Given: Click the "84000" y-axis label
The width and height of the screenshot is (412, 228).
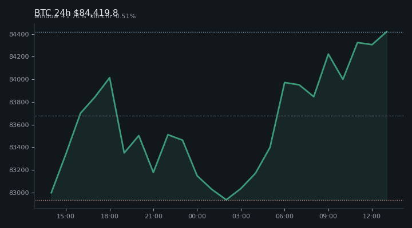Looking at the screenshot, I should click(19, 80).
